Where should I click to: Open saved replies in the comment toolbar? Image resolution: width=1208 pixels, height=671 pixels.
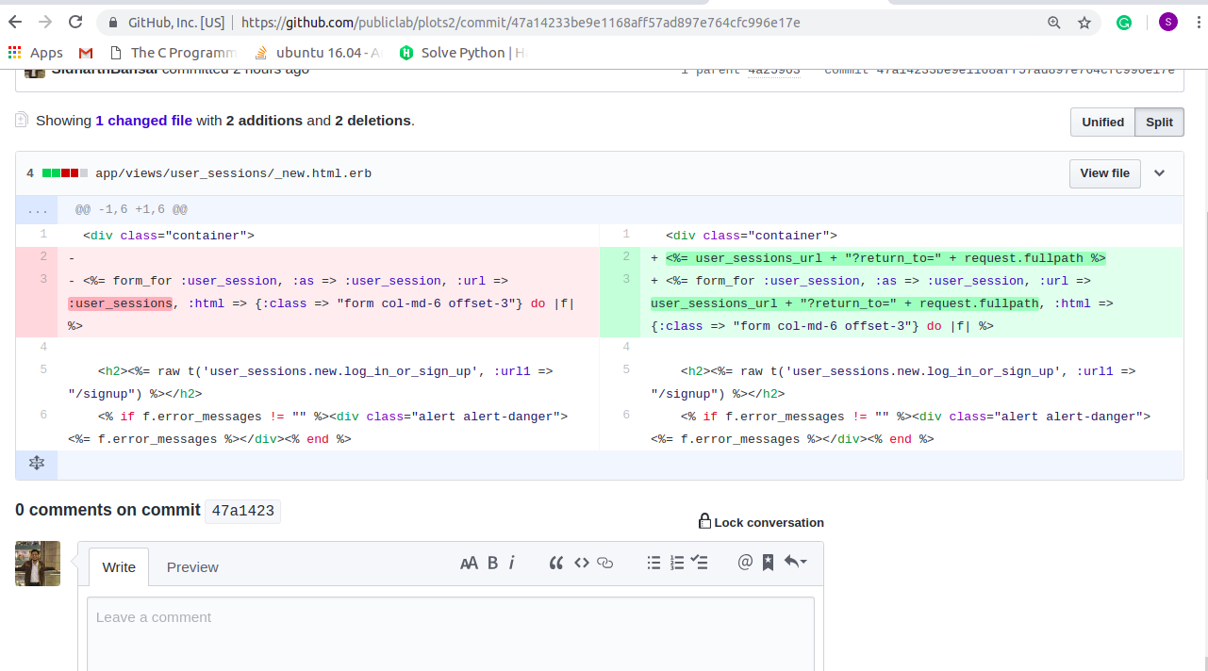(767, 562)
